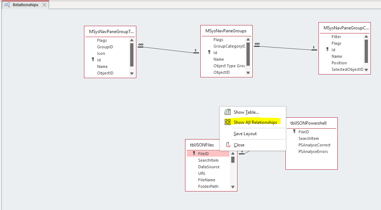This screenshot has width=381, height=210.
Task: Click the scrollbar thumb in MSysNavPaneGroupT table
Action: tap(132, 54)
